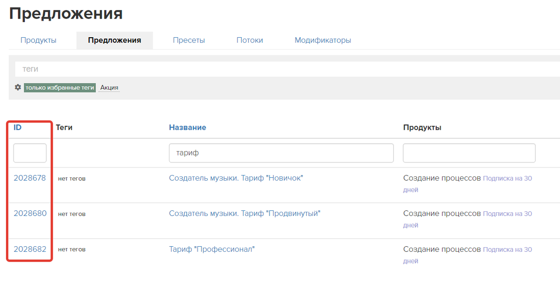The width and height of the screenshot is (560, 283).
Task: Open 'Создатель музыки. Тариф "Продвинутый"' offer
Action: (x=245, y=213)
